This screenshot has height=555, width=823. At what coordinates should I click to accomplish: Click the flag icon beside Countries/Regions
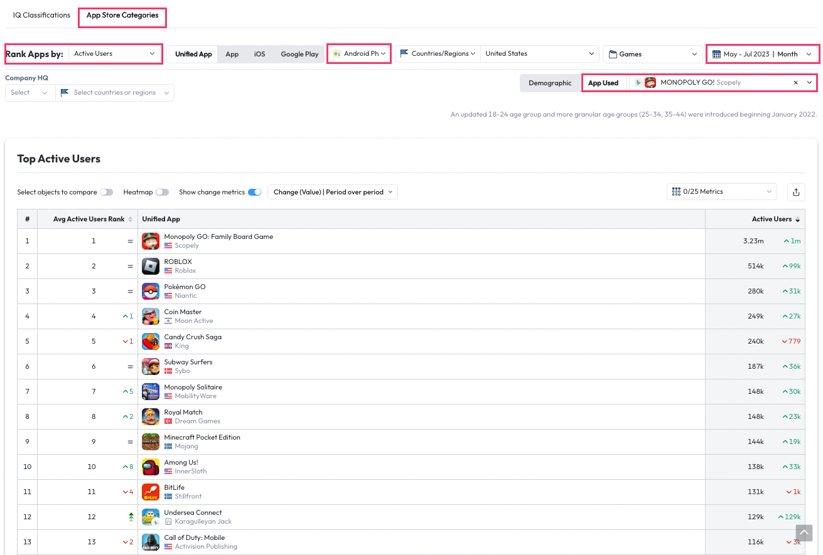[404, 53]
